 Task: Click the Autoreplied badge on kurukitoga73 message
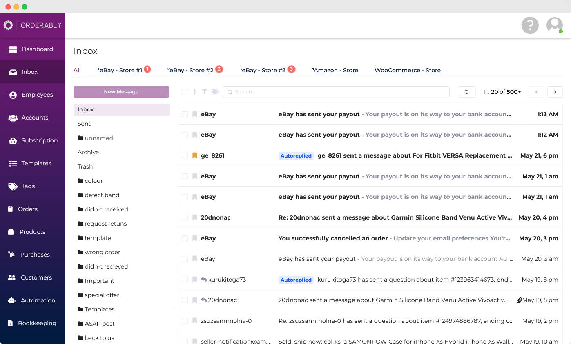click(296, 280)
